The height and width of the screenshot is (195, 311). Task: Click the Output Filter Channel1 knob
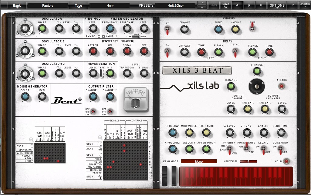click(x=93, y=97)
